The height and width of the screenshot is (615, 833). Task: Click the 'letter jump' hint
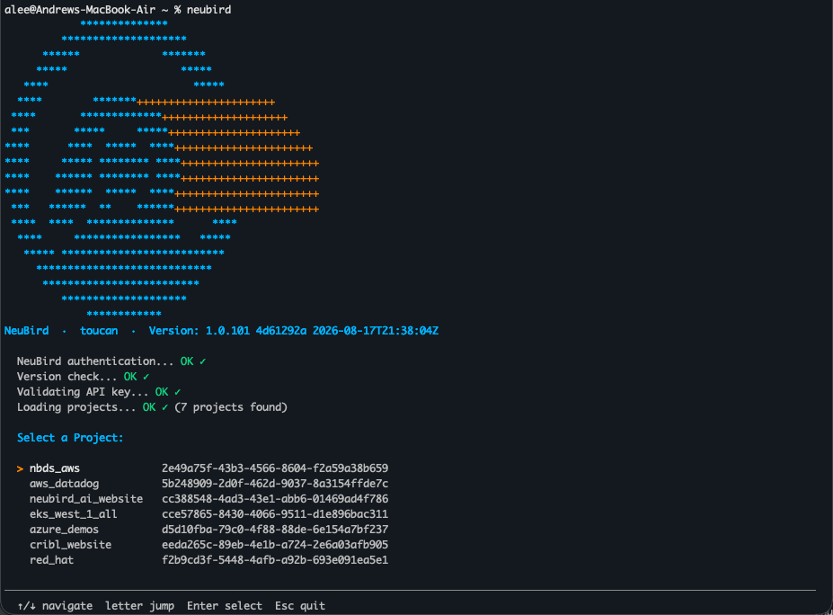tap(139, 606)
